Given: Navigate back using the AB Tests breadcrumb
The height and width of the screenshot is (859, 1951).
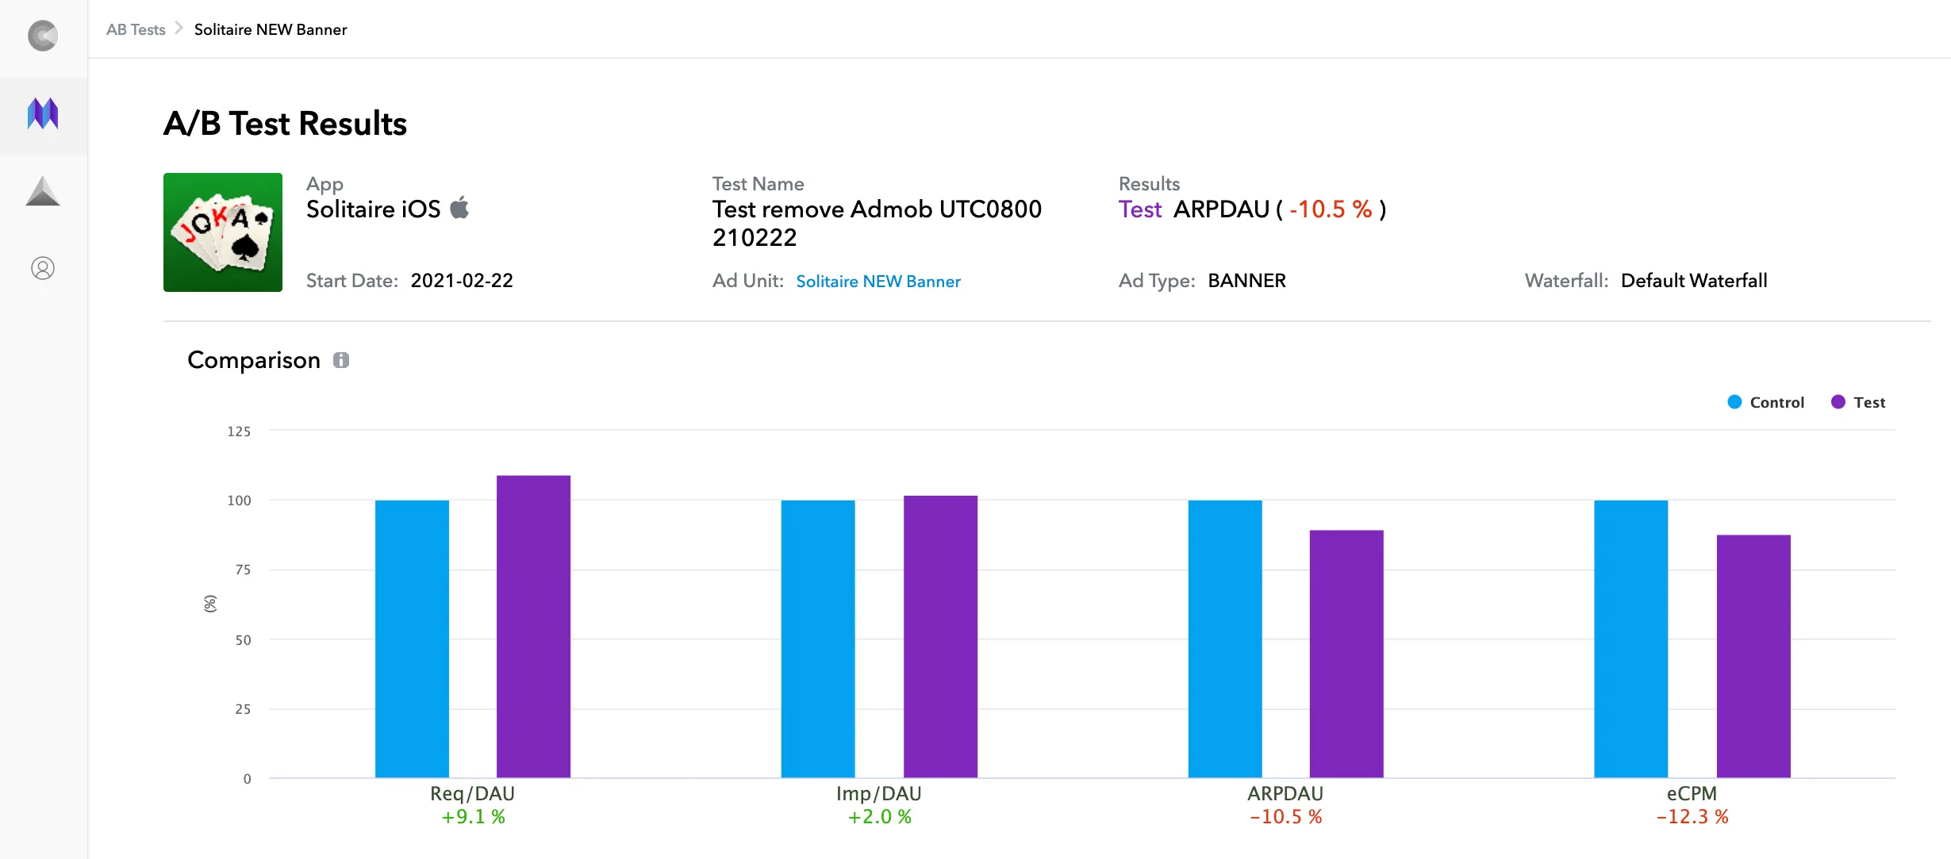Looking at the screenshot, I should pos(136,29).
